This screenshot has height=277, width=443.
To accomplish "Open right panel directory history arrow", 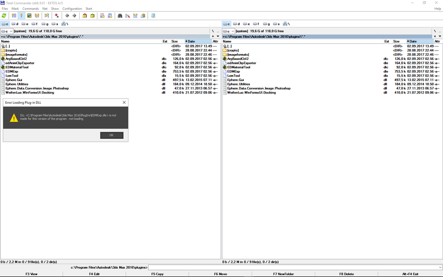I will pos(440,36).
